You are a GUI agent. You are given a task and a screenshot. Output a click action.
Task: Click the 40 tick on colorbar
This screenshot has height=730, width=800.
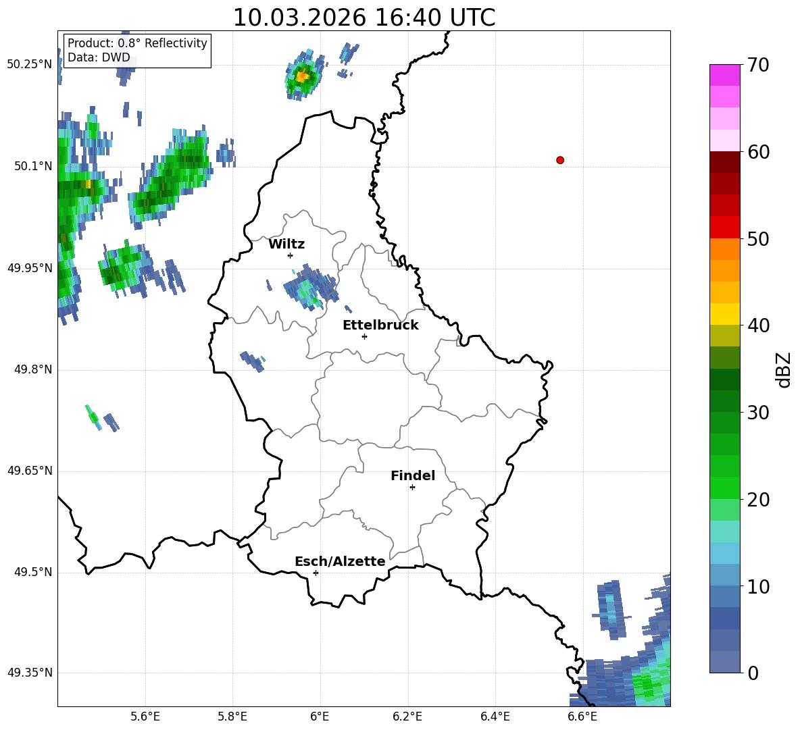coord(757,325)
